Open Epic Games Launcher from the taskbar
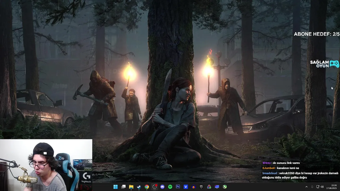The width and height of the screenshot is (340, 191). click(201, 187)
